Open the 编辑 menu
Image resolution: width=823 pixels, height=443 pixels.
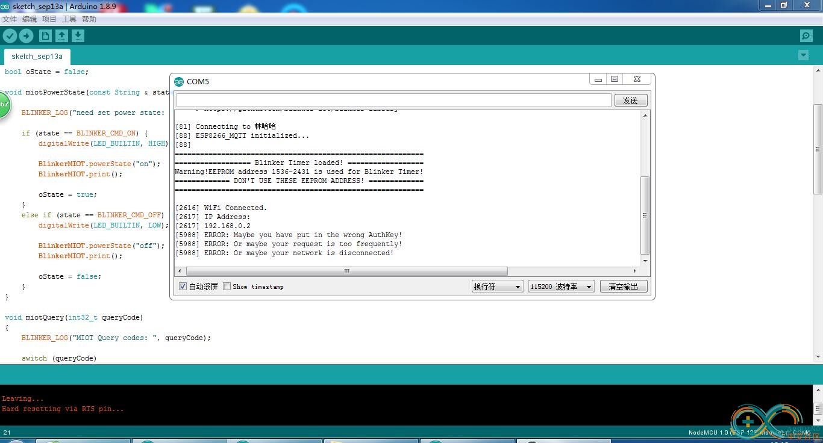[30, 19]
